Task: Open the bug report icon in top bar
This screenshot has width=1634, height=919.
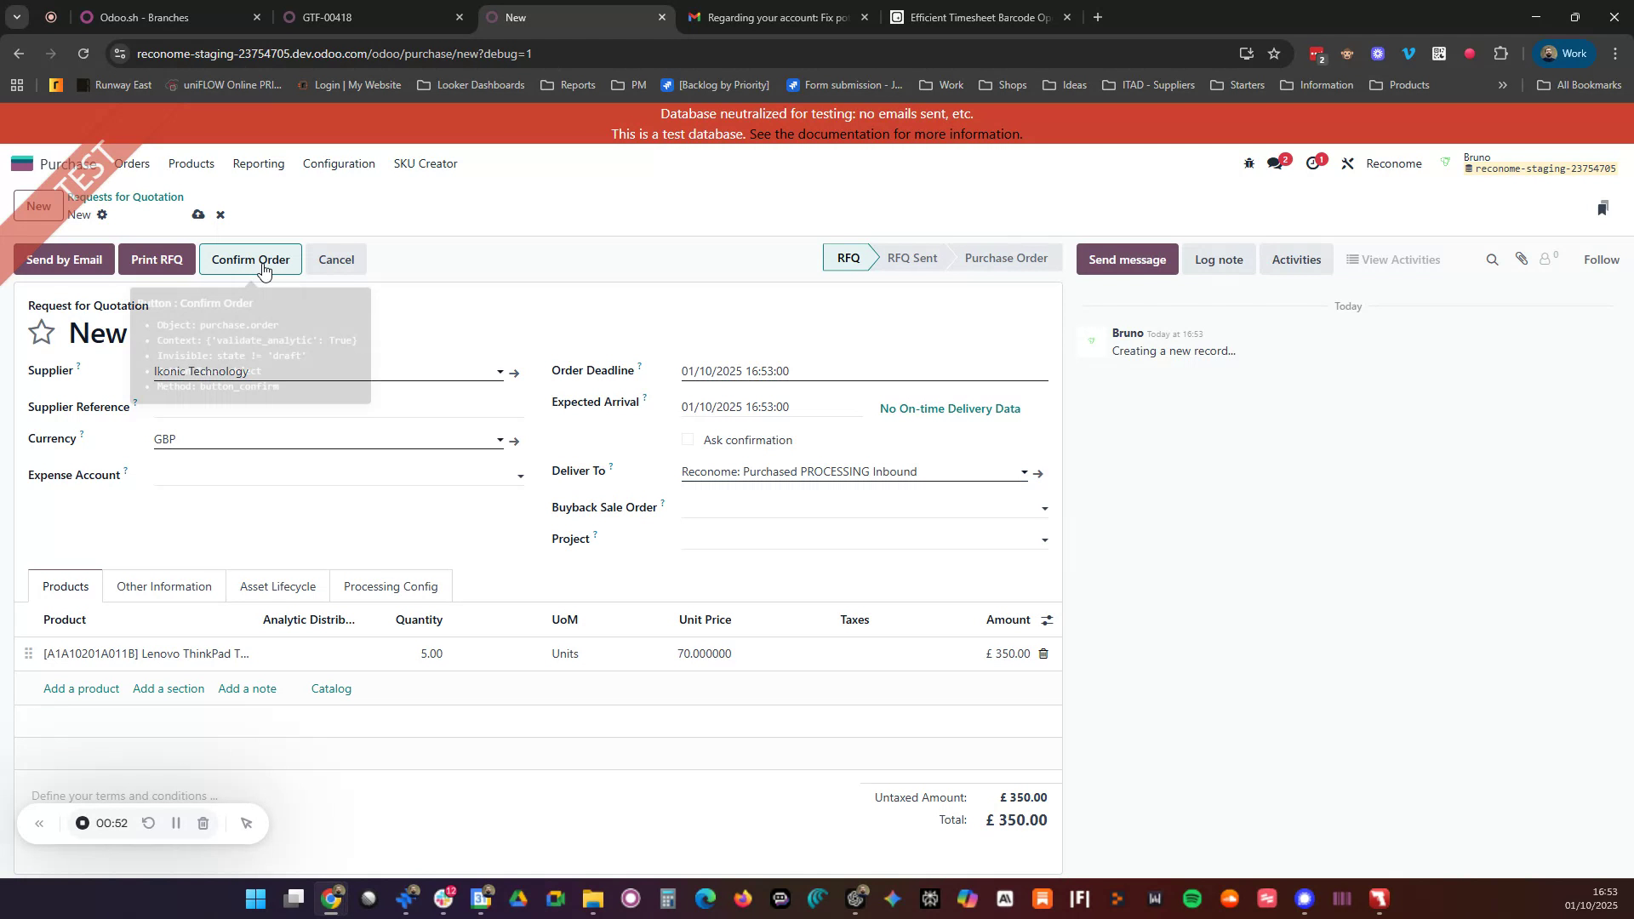Action: coord(1249,163)
